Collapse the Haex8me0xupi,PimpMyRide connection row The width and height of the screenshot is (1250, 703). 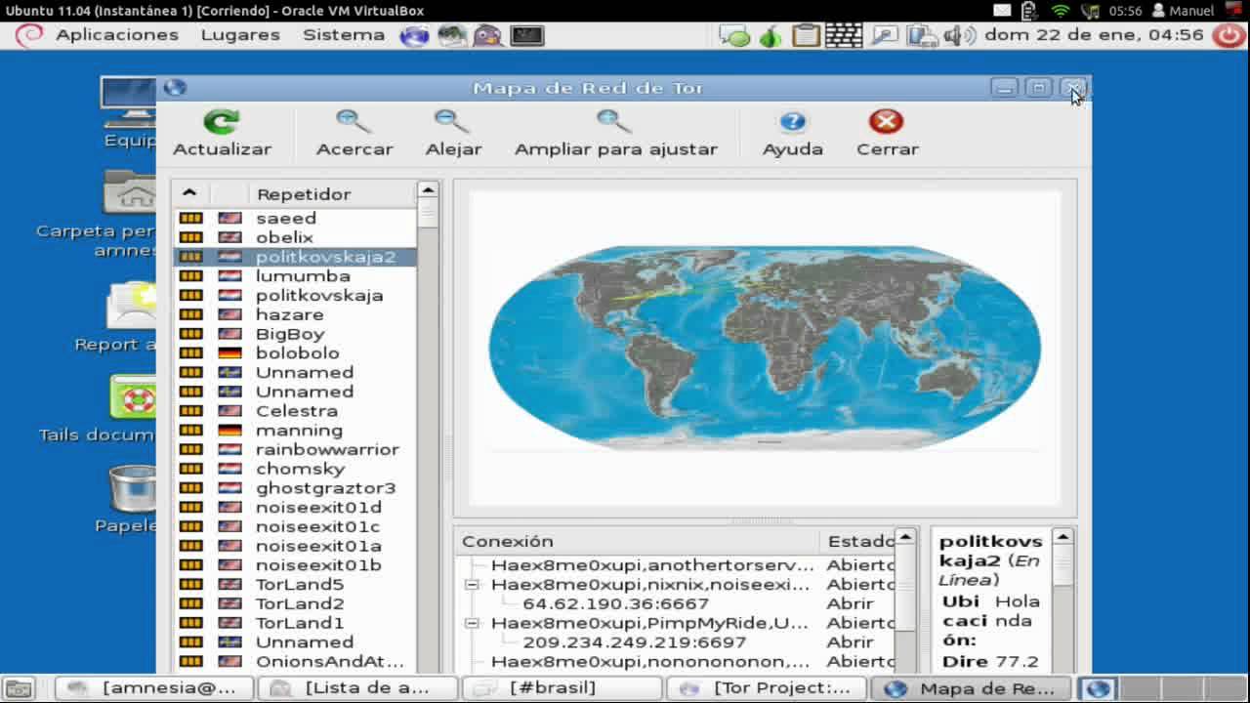coord(472,623)
